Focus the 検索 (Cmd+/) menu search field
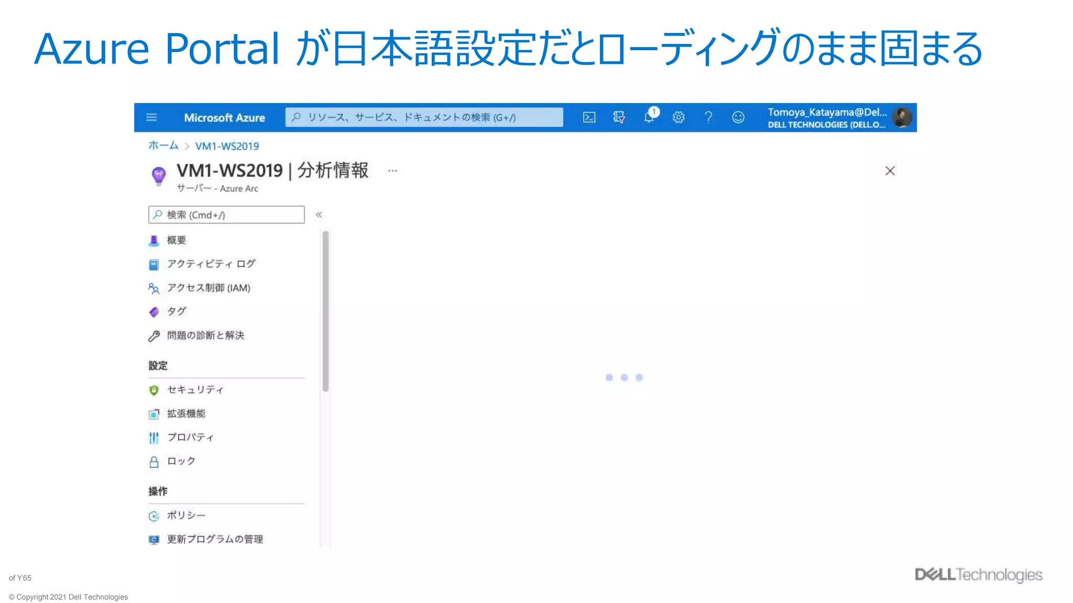The width and height of the screenshot is (1073, 603). click(x=226, y=215)
